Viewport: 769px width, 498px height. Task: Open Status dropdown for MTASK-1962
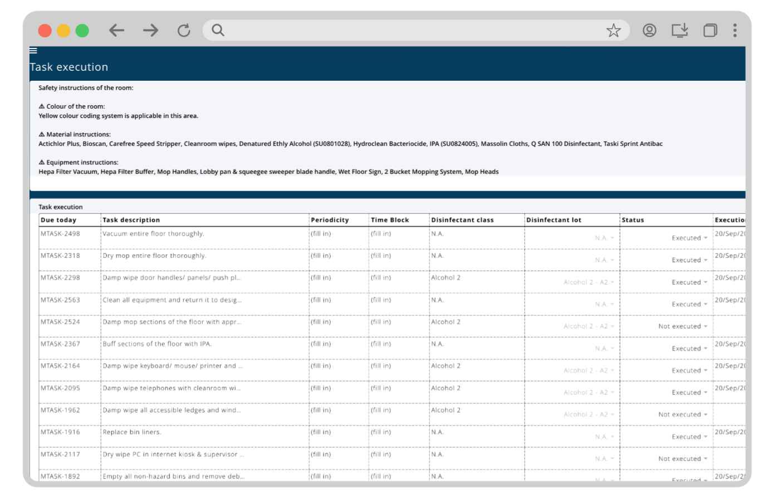[683, 414]
